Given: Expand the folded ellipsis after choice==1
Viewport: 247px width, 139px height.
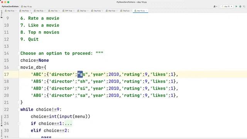Looking at the screenshot, I should click(x=68, y=124).
